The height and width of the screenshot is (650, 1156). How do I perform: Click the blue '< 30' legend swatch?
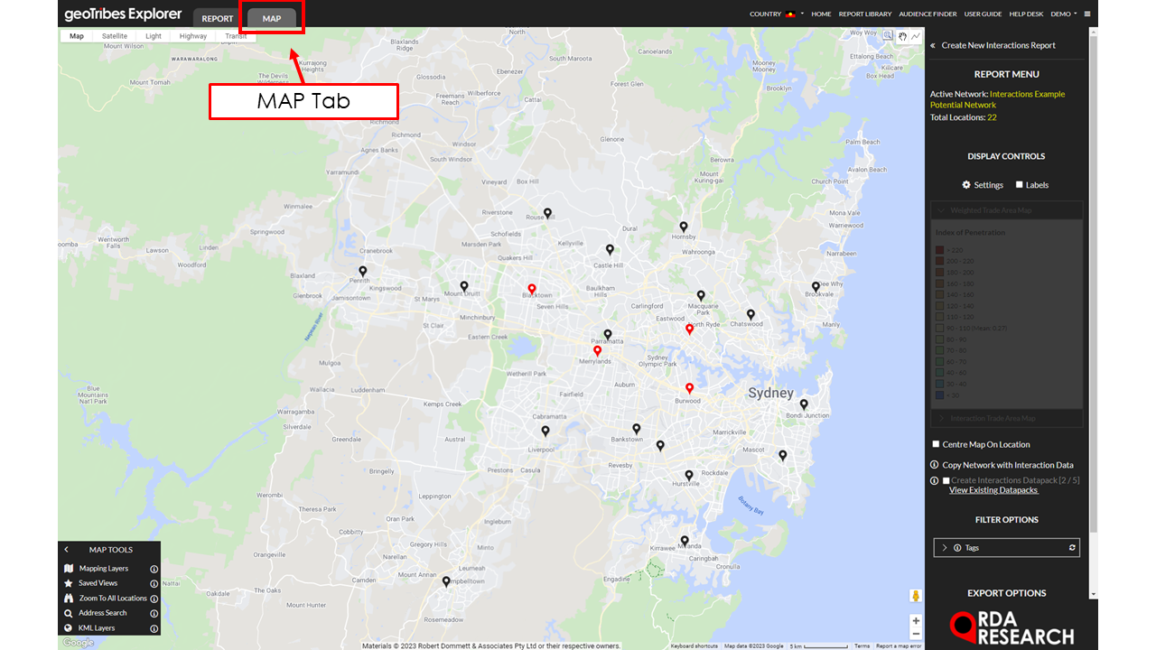coord(939,395)
